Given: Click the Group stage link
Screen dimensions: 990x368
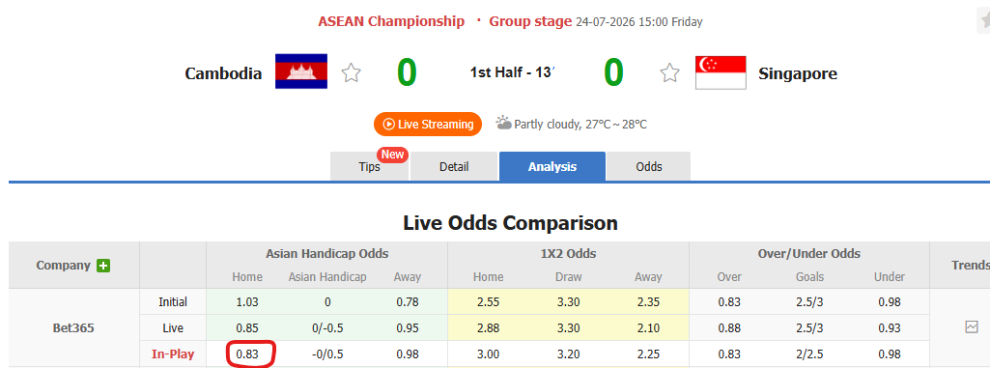Looking at the screenshot, I should point(530,21).
